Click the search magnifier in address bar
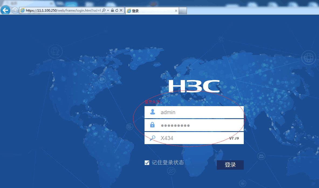This screenshot has height=188, width=319. [104, 10]
